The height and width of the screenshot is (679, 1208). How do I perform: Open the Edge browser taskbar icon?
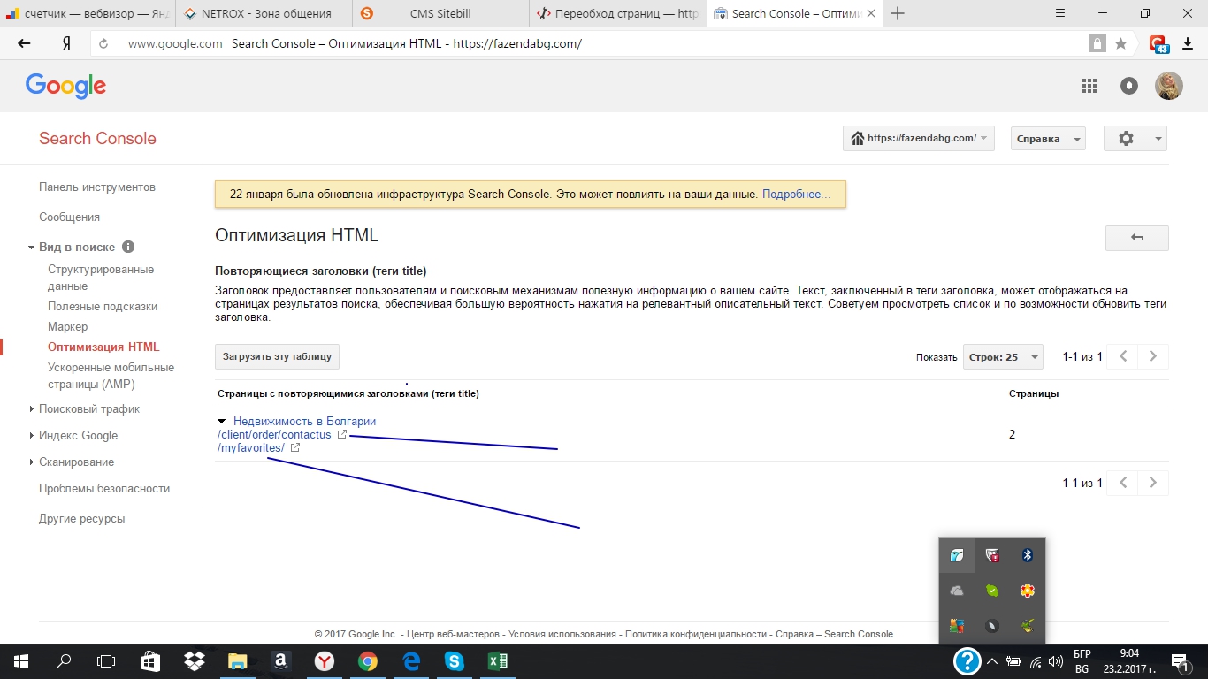pyautogui.click(x=411, y=660)
